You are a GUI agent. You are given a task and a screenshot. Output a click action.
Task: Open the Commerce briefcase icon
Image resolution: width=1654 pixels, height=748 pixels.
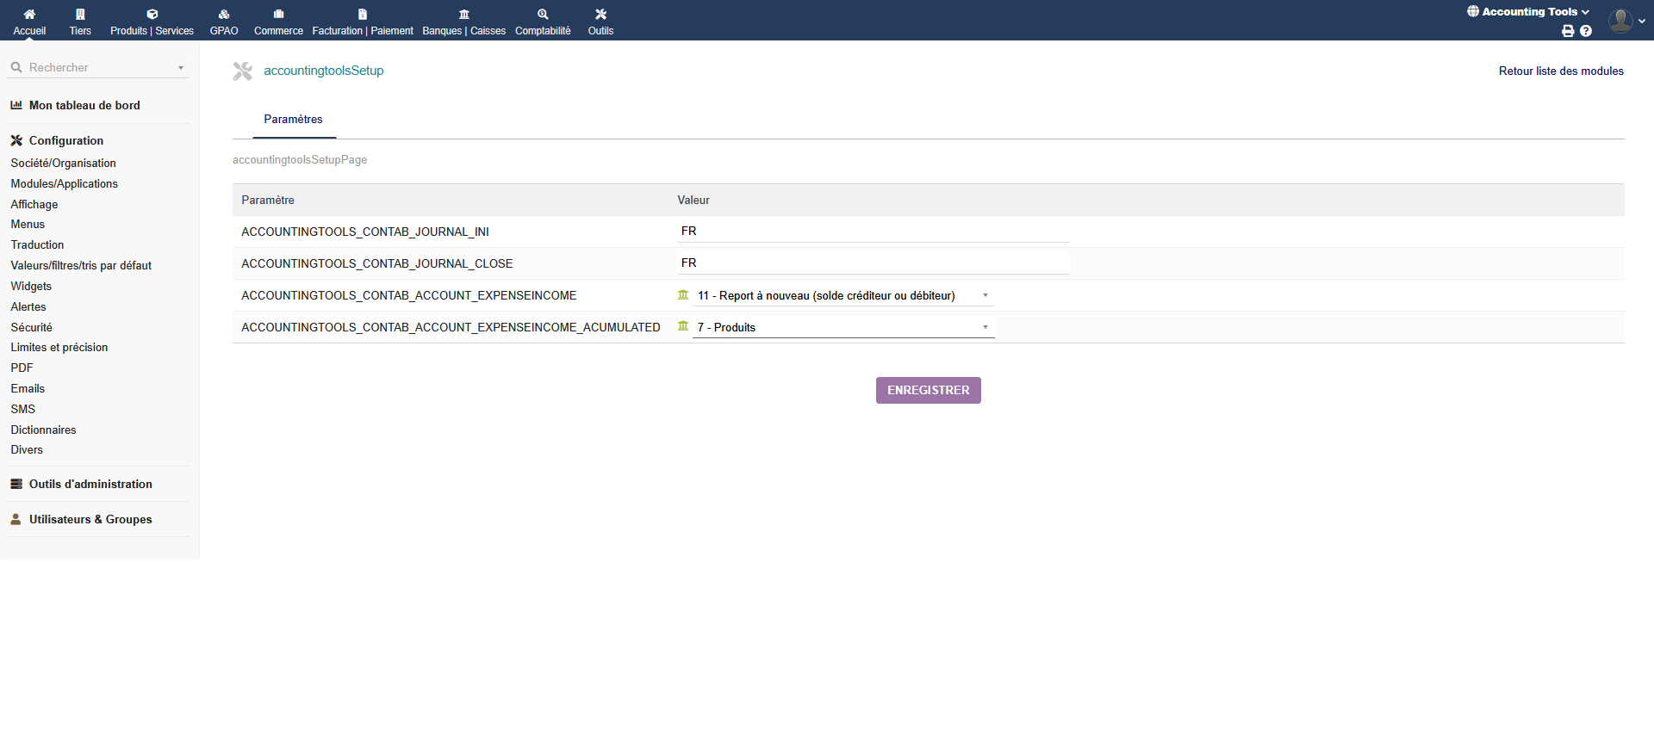(278, 15)
